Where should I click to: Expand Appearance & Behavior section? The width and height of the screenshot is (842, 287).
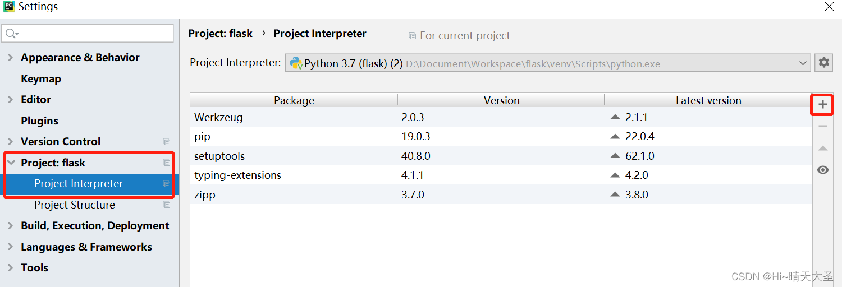point(10,58)
